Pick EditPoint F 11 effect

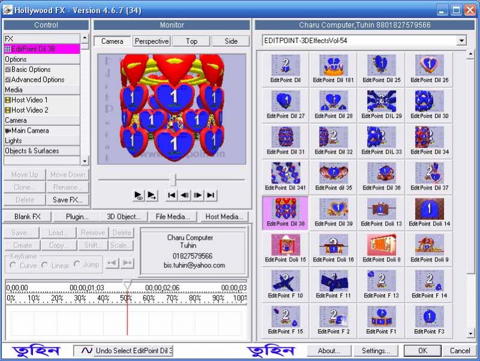pos(333,284)
